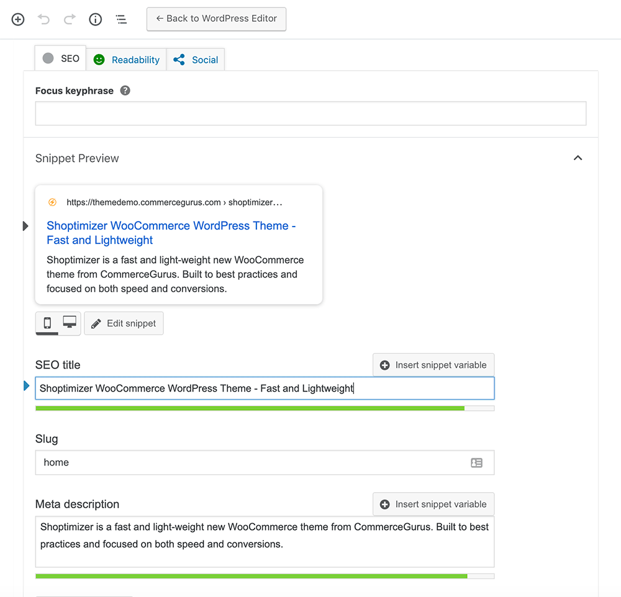Click the blue caret beside SEO title

(27, 385)
